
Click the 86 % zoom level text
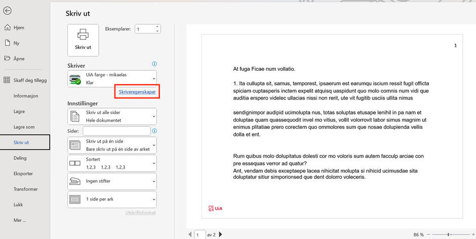click(x=418, y=234)
